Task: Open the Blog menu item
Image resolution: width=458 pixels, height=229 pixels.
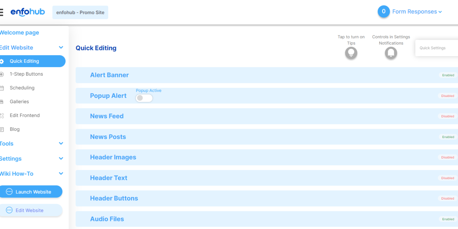Action: pyautogui.click(x=15, y=129)
